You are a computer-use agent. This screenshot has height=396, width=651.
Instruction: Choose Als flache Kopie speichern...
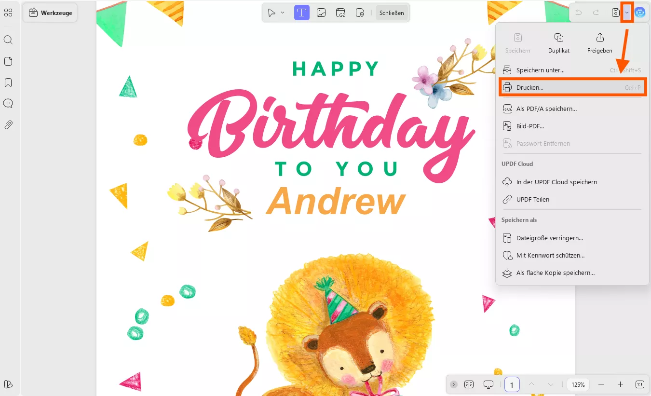coord(572,273)
